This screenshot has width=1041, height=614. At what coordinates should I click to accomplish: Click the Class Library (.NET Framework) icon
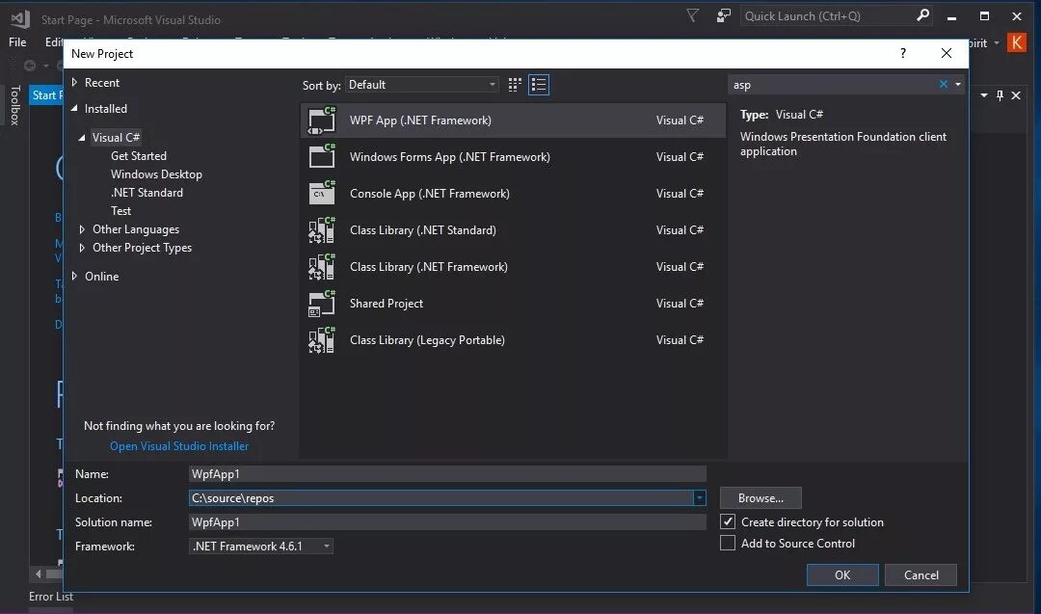pyautogui.click(x=322, y=266)
